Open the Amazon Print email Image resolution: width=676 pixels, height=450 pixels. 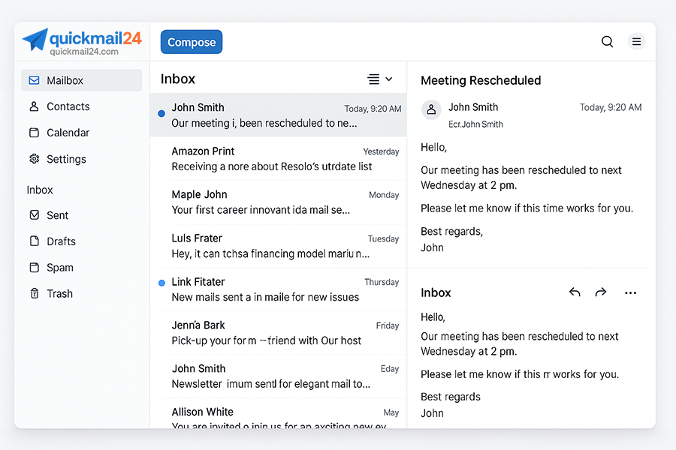pyautogui.click(x=278, y=159)
